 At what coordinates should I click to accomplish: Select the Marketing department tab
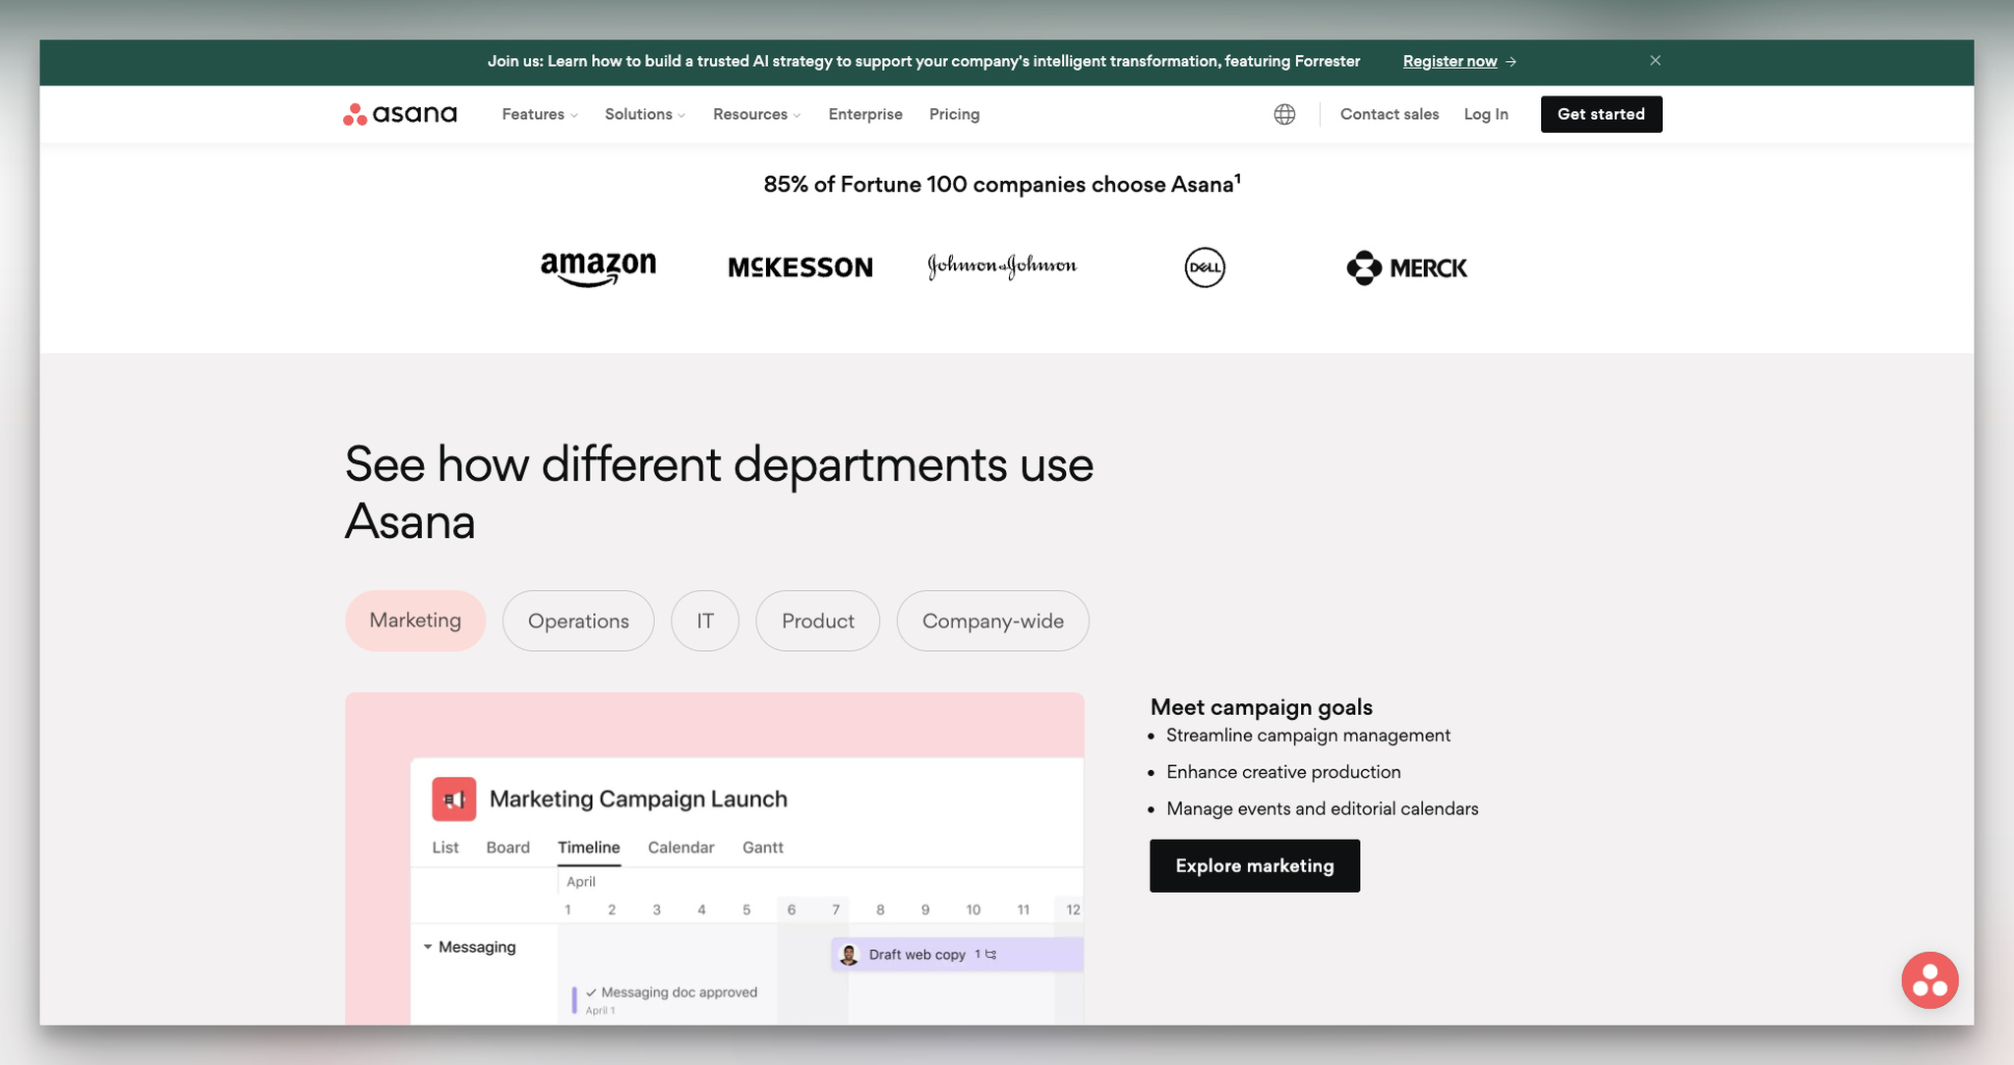pyautogui.click(x=415, y=621)
